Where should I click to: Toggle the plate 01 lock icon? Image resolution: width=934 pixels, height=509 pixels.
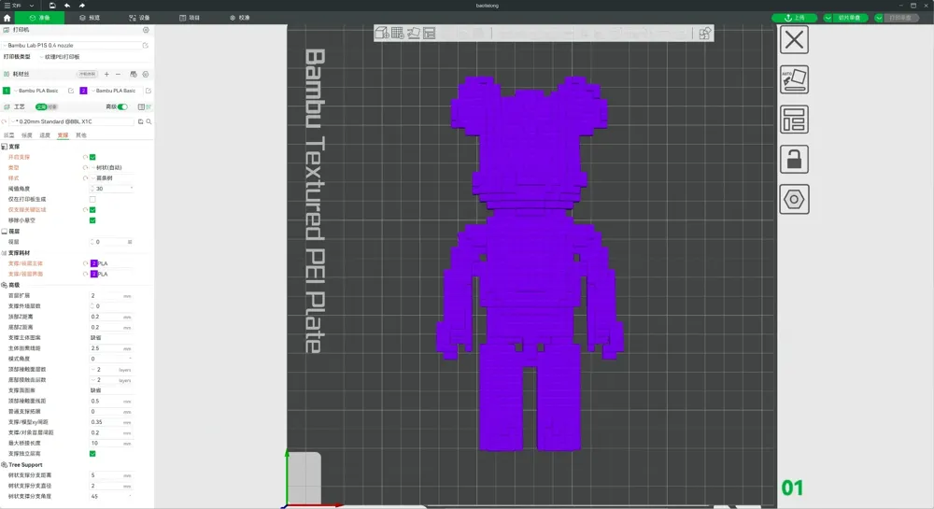click(x=794, y=160)
